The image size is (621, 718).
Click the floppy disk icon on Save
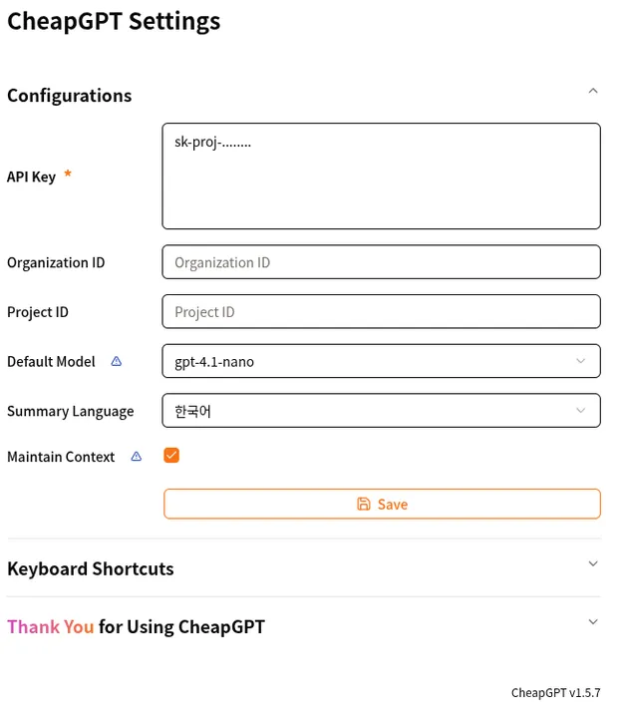pyautogui.click(x=364, y=505)
